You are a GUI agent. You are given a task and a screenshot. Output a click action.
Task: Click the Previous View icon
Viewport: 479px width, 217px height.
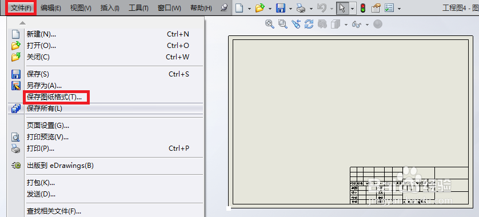coord(296,24)
